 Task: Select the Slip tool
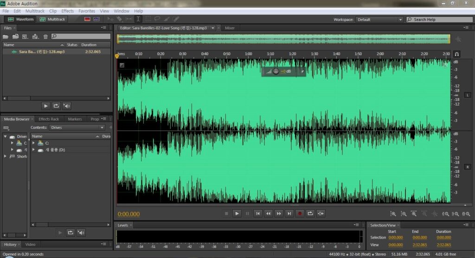[129, 19]
